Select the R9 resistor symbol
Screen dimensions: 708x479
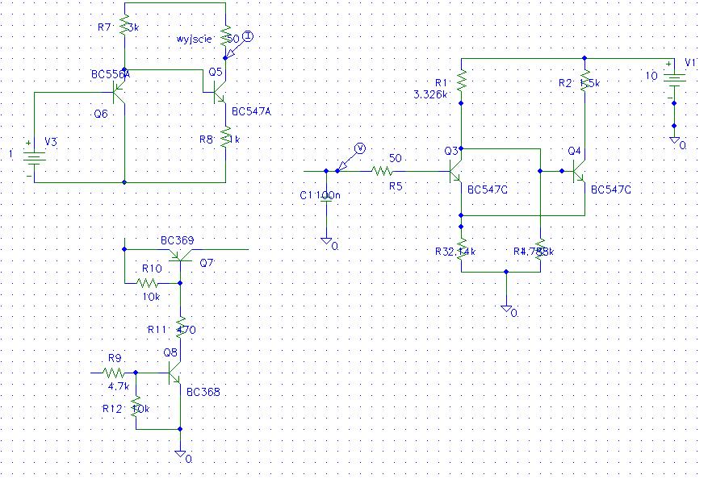114,373
